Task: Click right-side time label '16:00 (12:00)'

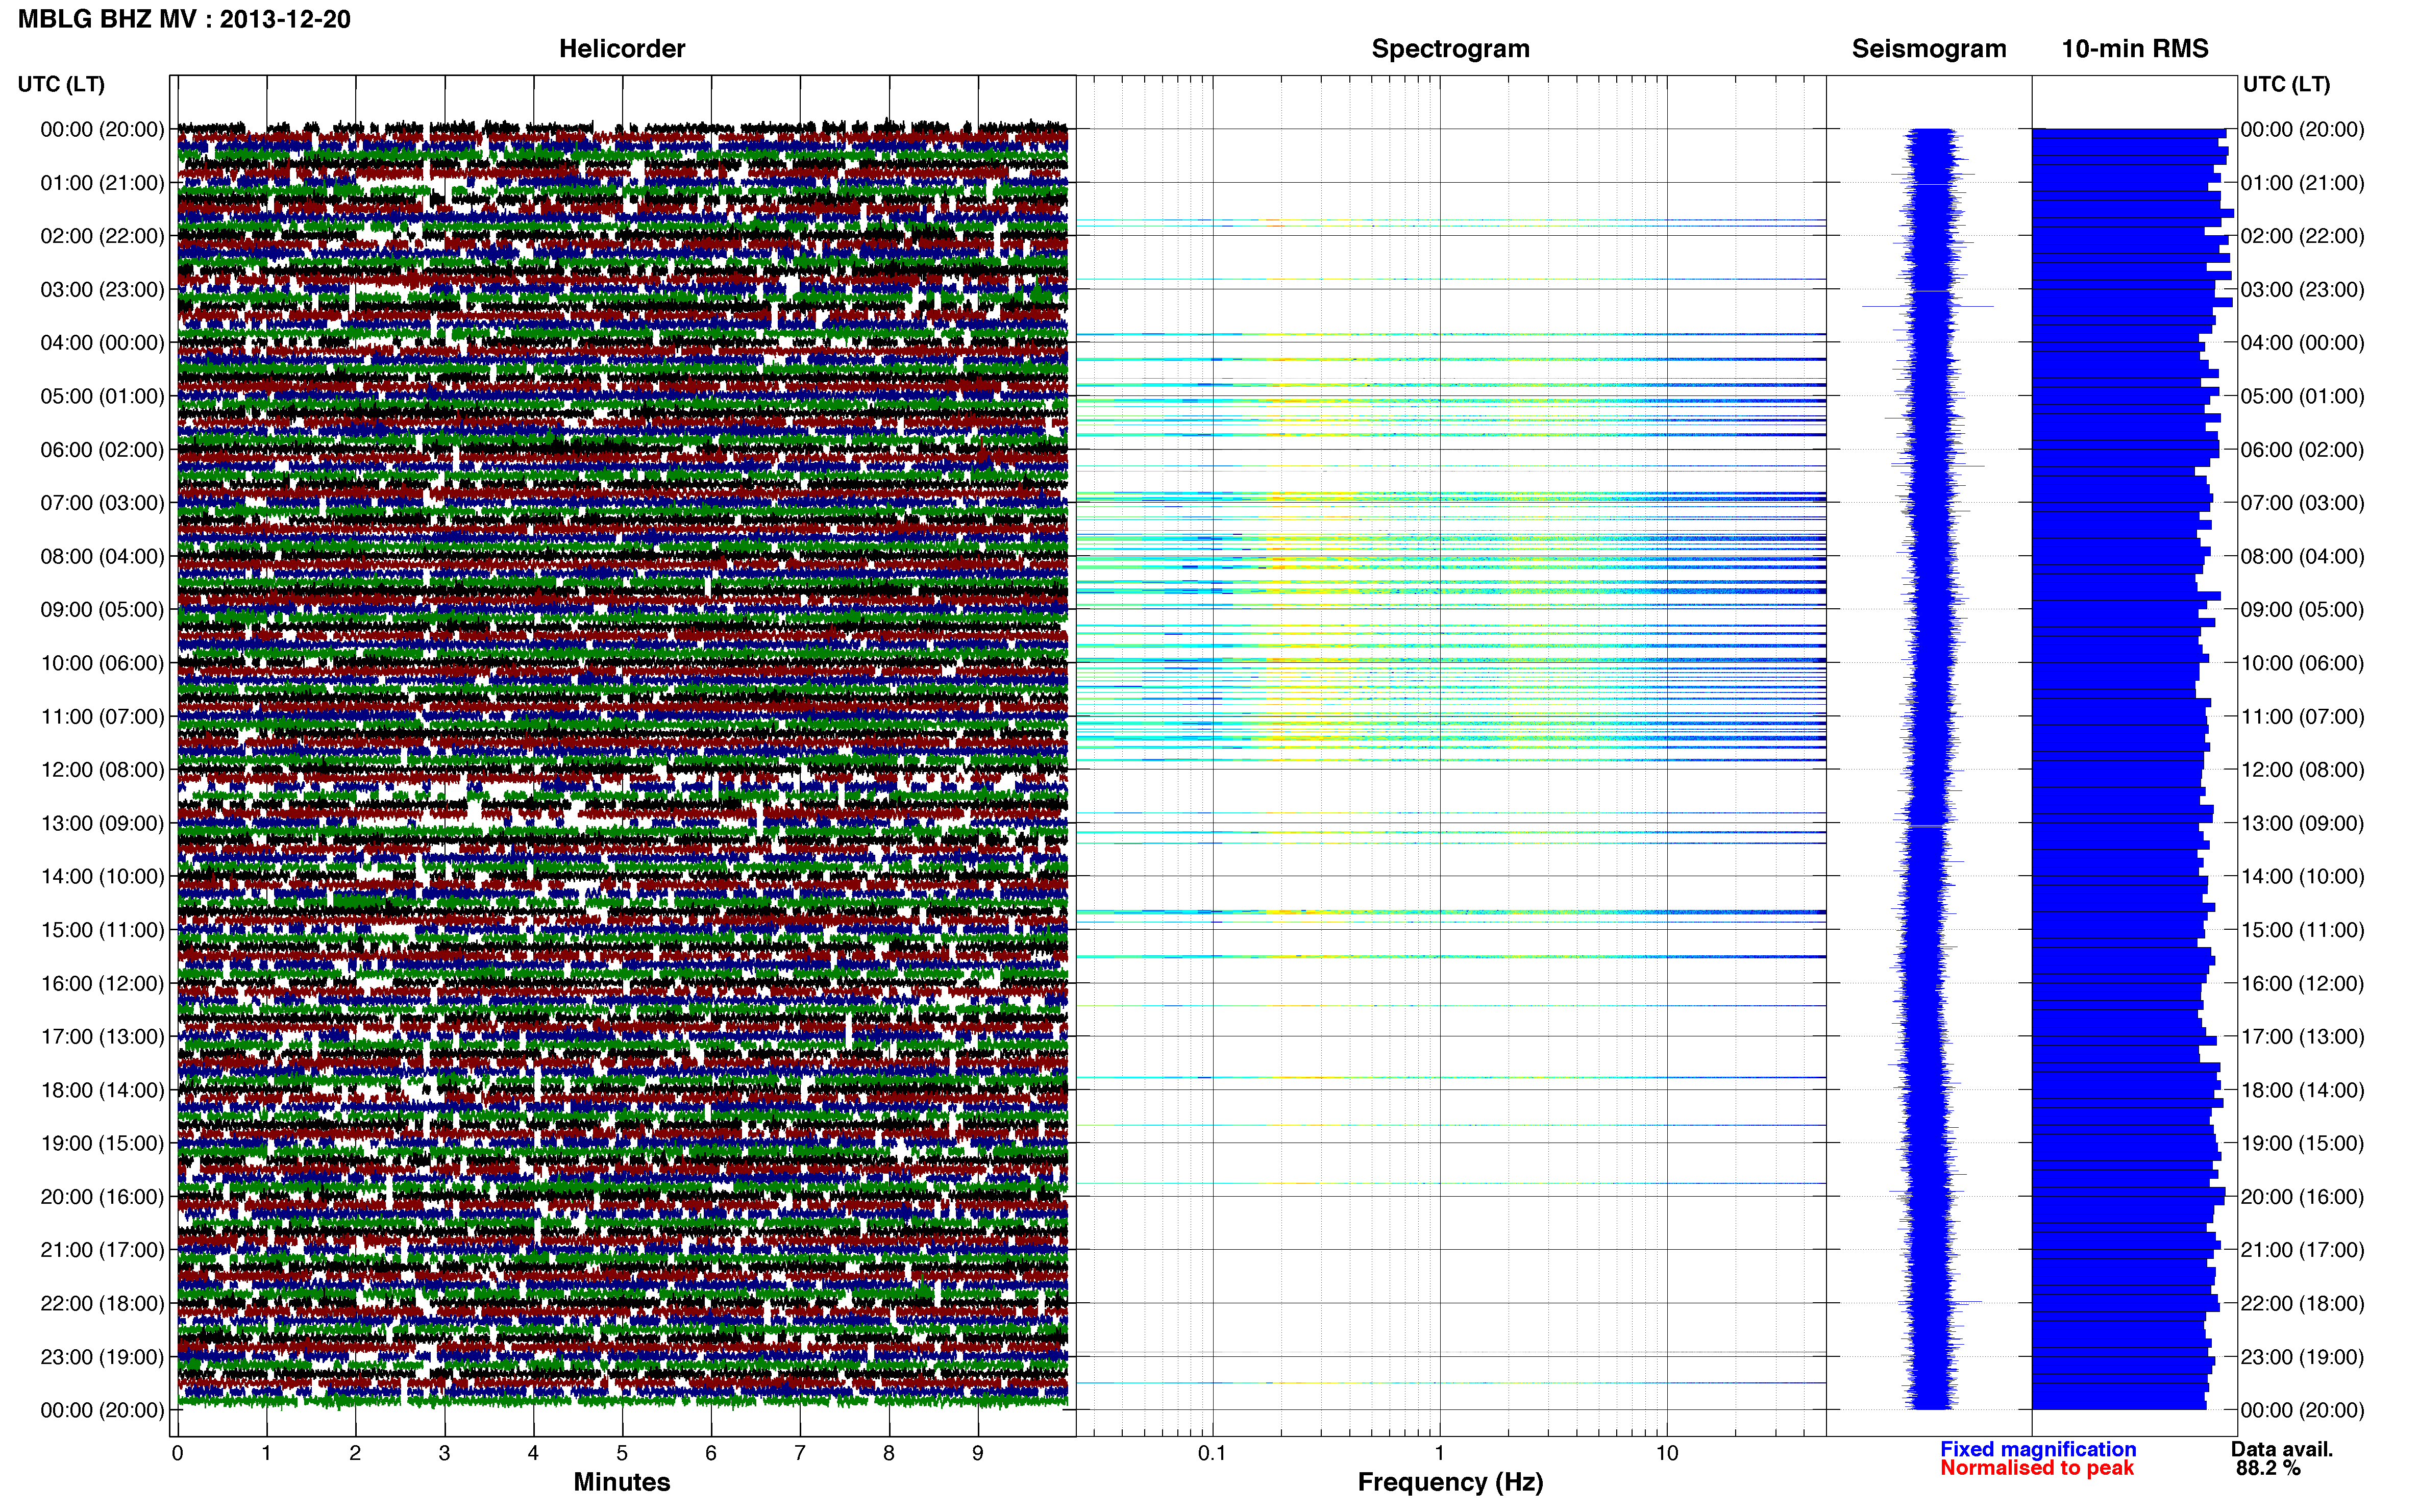Action: (2302, 983)
